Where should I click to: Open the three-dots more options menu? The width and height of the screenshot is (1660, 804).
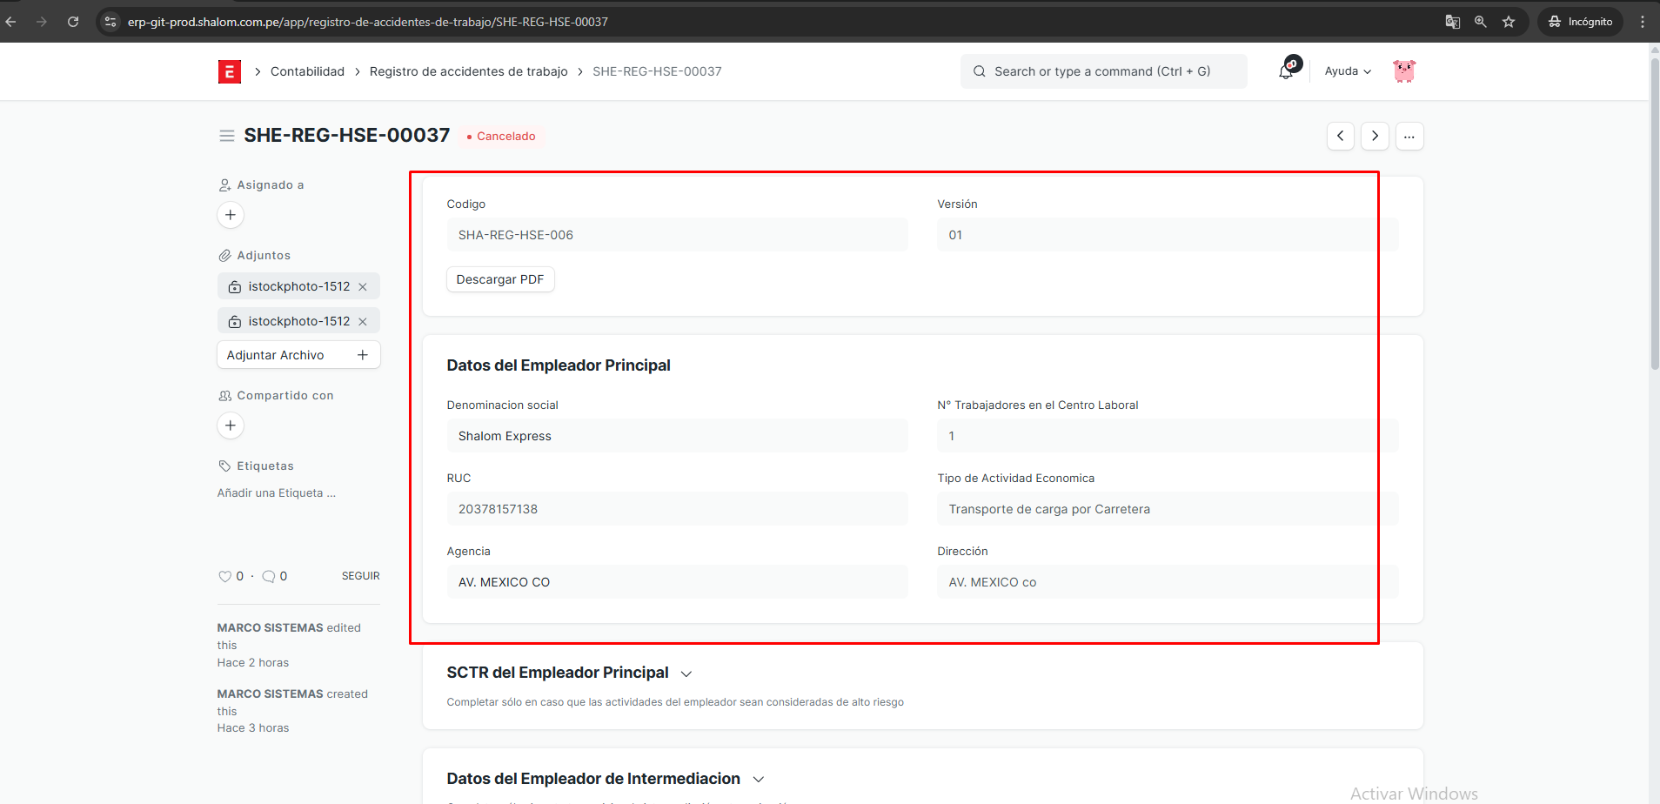1409,136
